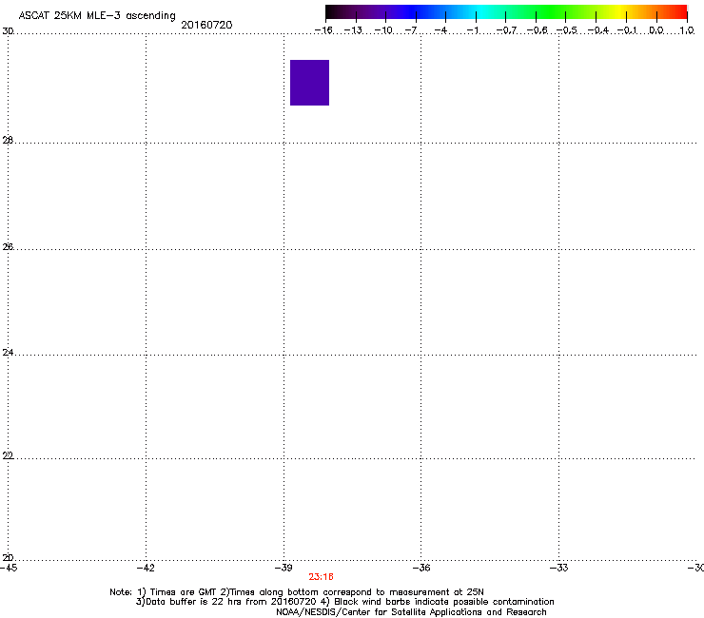Click the color scale gradient bar
This screenshot has width=704, height=618.
pyautogui.click(x=506, y=12)
